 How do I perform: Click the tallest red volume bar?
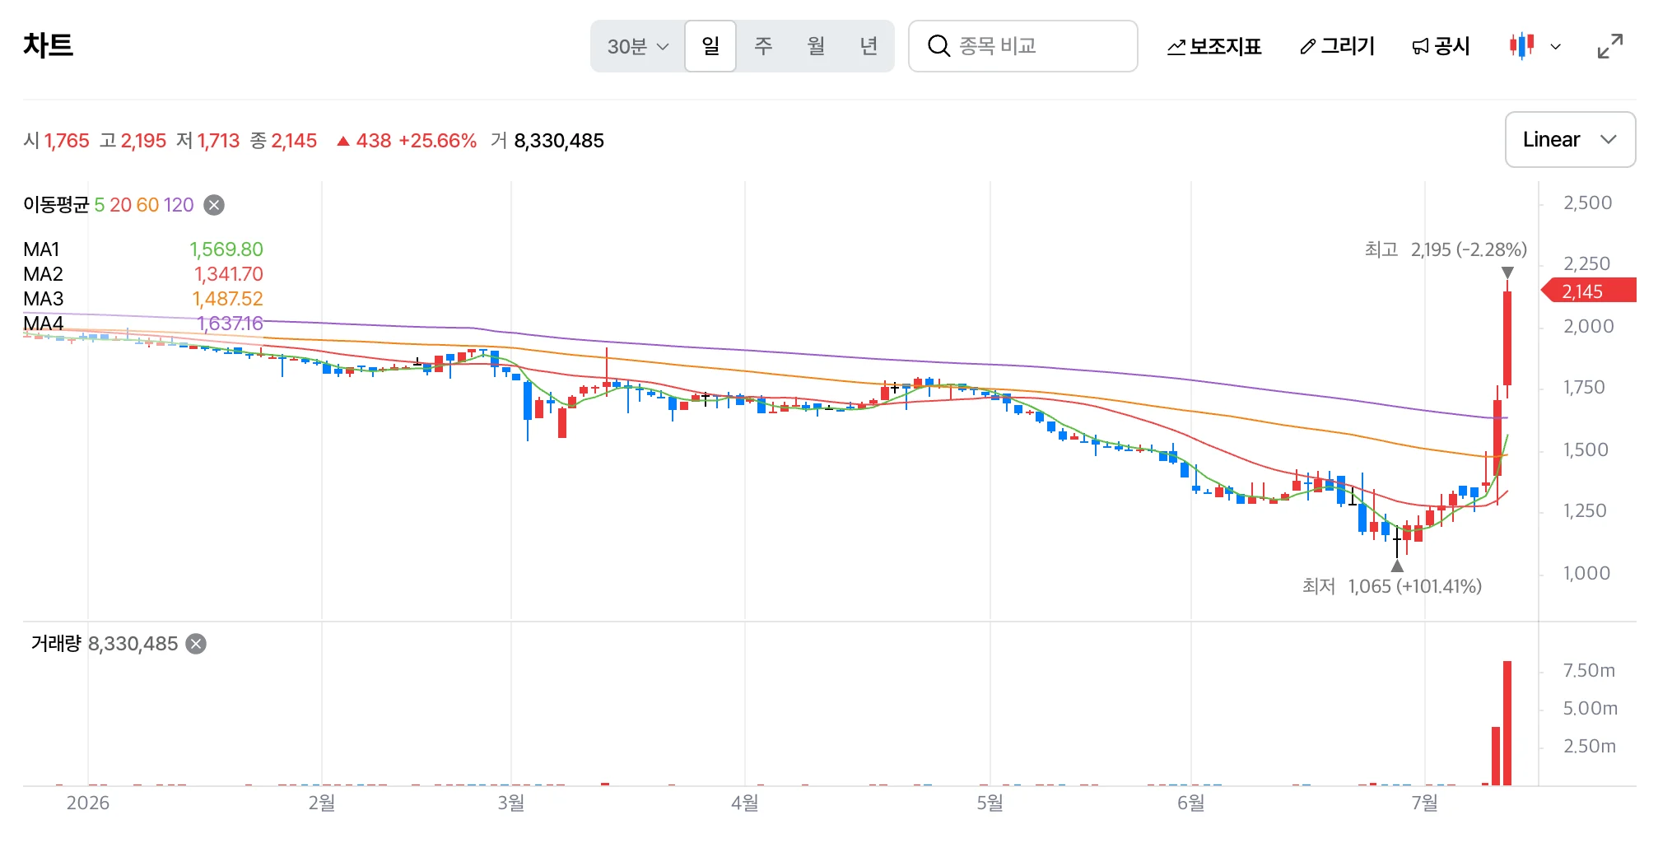coord(1507,723)
